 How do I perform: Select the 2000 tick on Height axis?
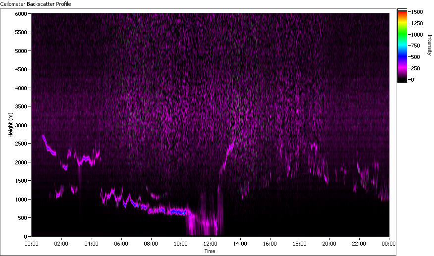pos(21,162)
